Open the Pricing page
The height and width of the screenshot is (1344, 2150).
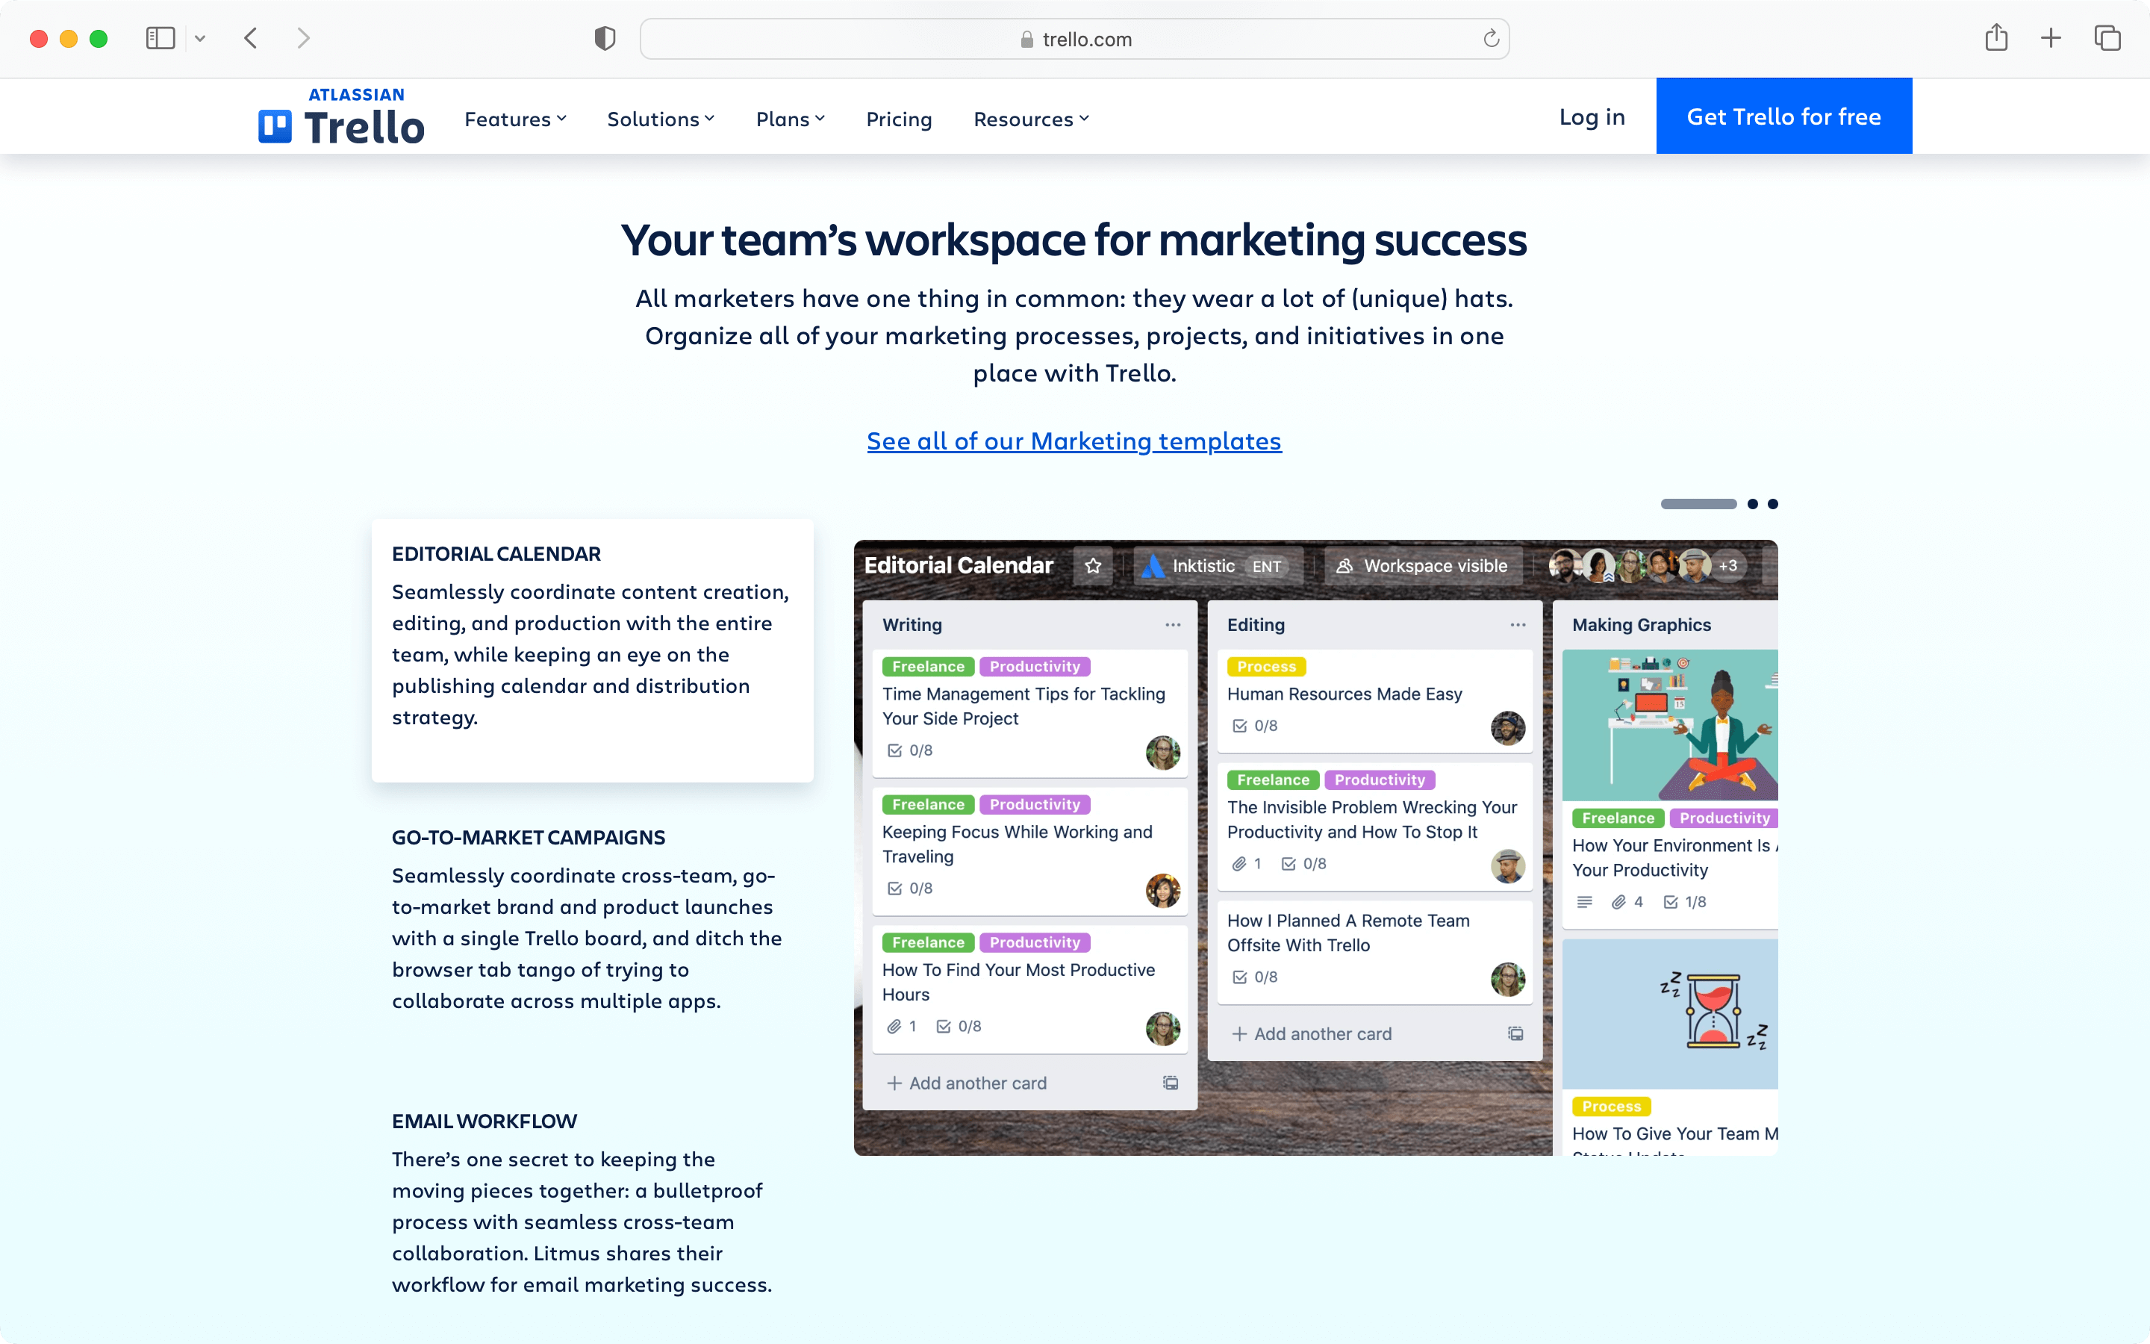[899, 119]
